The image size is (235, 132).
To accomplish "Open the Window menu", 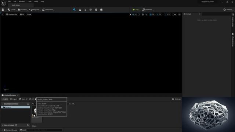I will [x=22, y=1].
